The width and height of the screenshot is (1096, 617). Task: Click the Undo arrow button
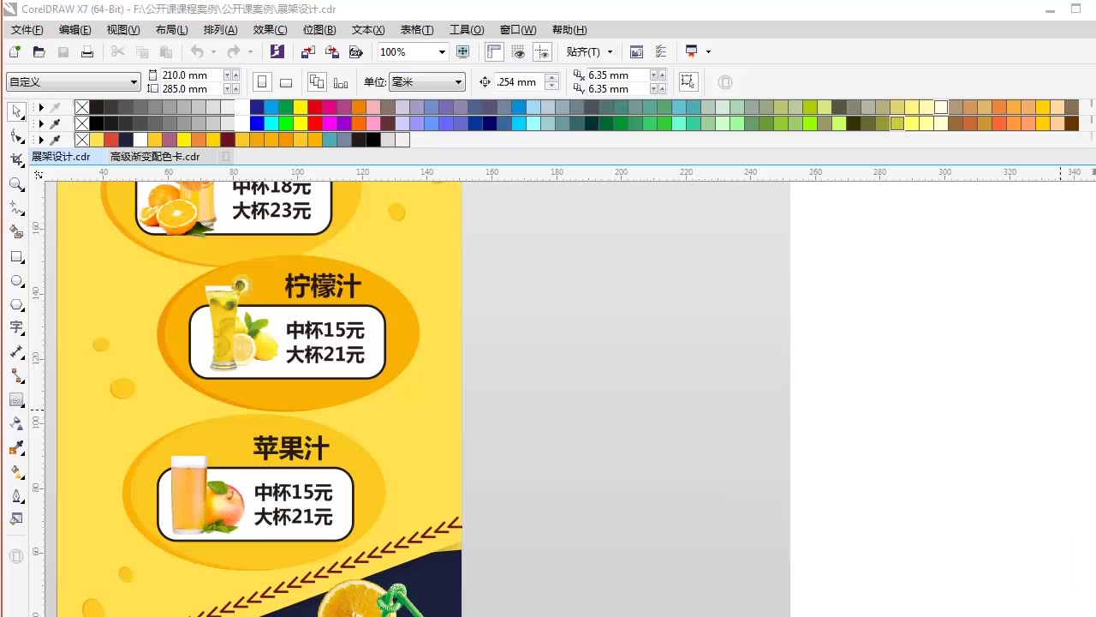point(197,52)
